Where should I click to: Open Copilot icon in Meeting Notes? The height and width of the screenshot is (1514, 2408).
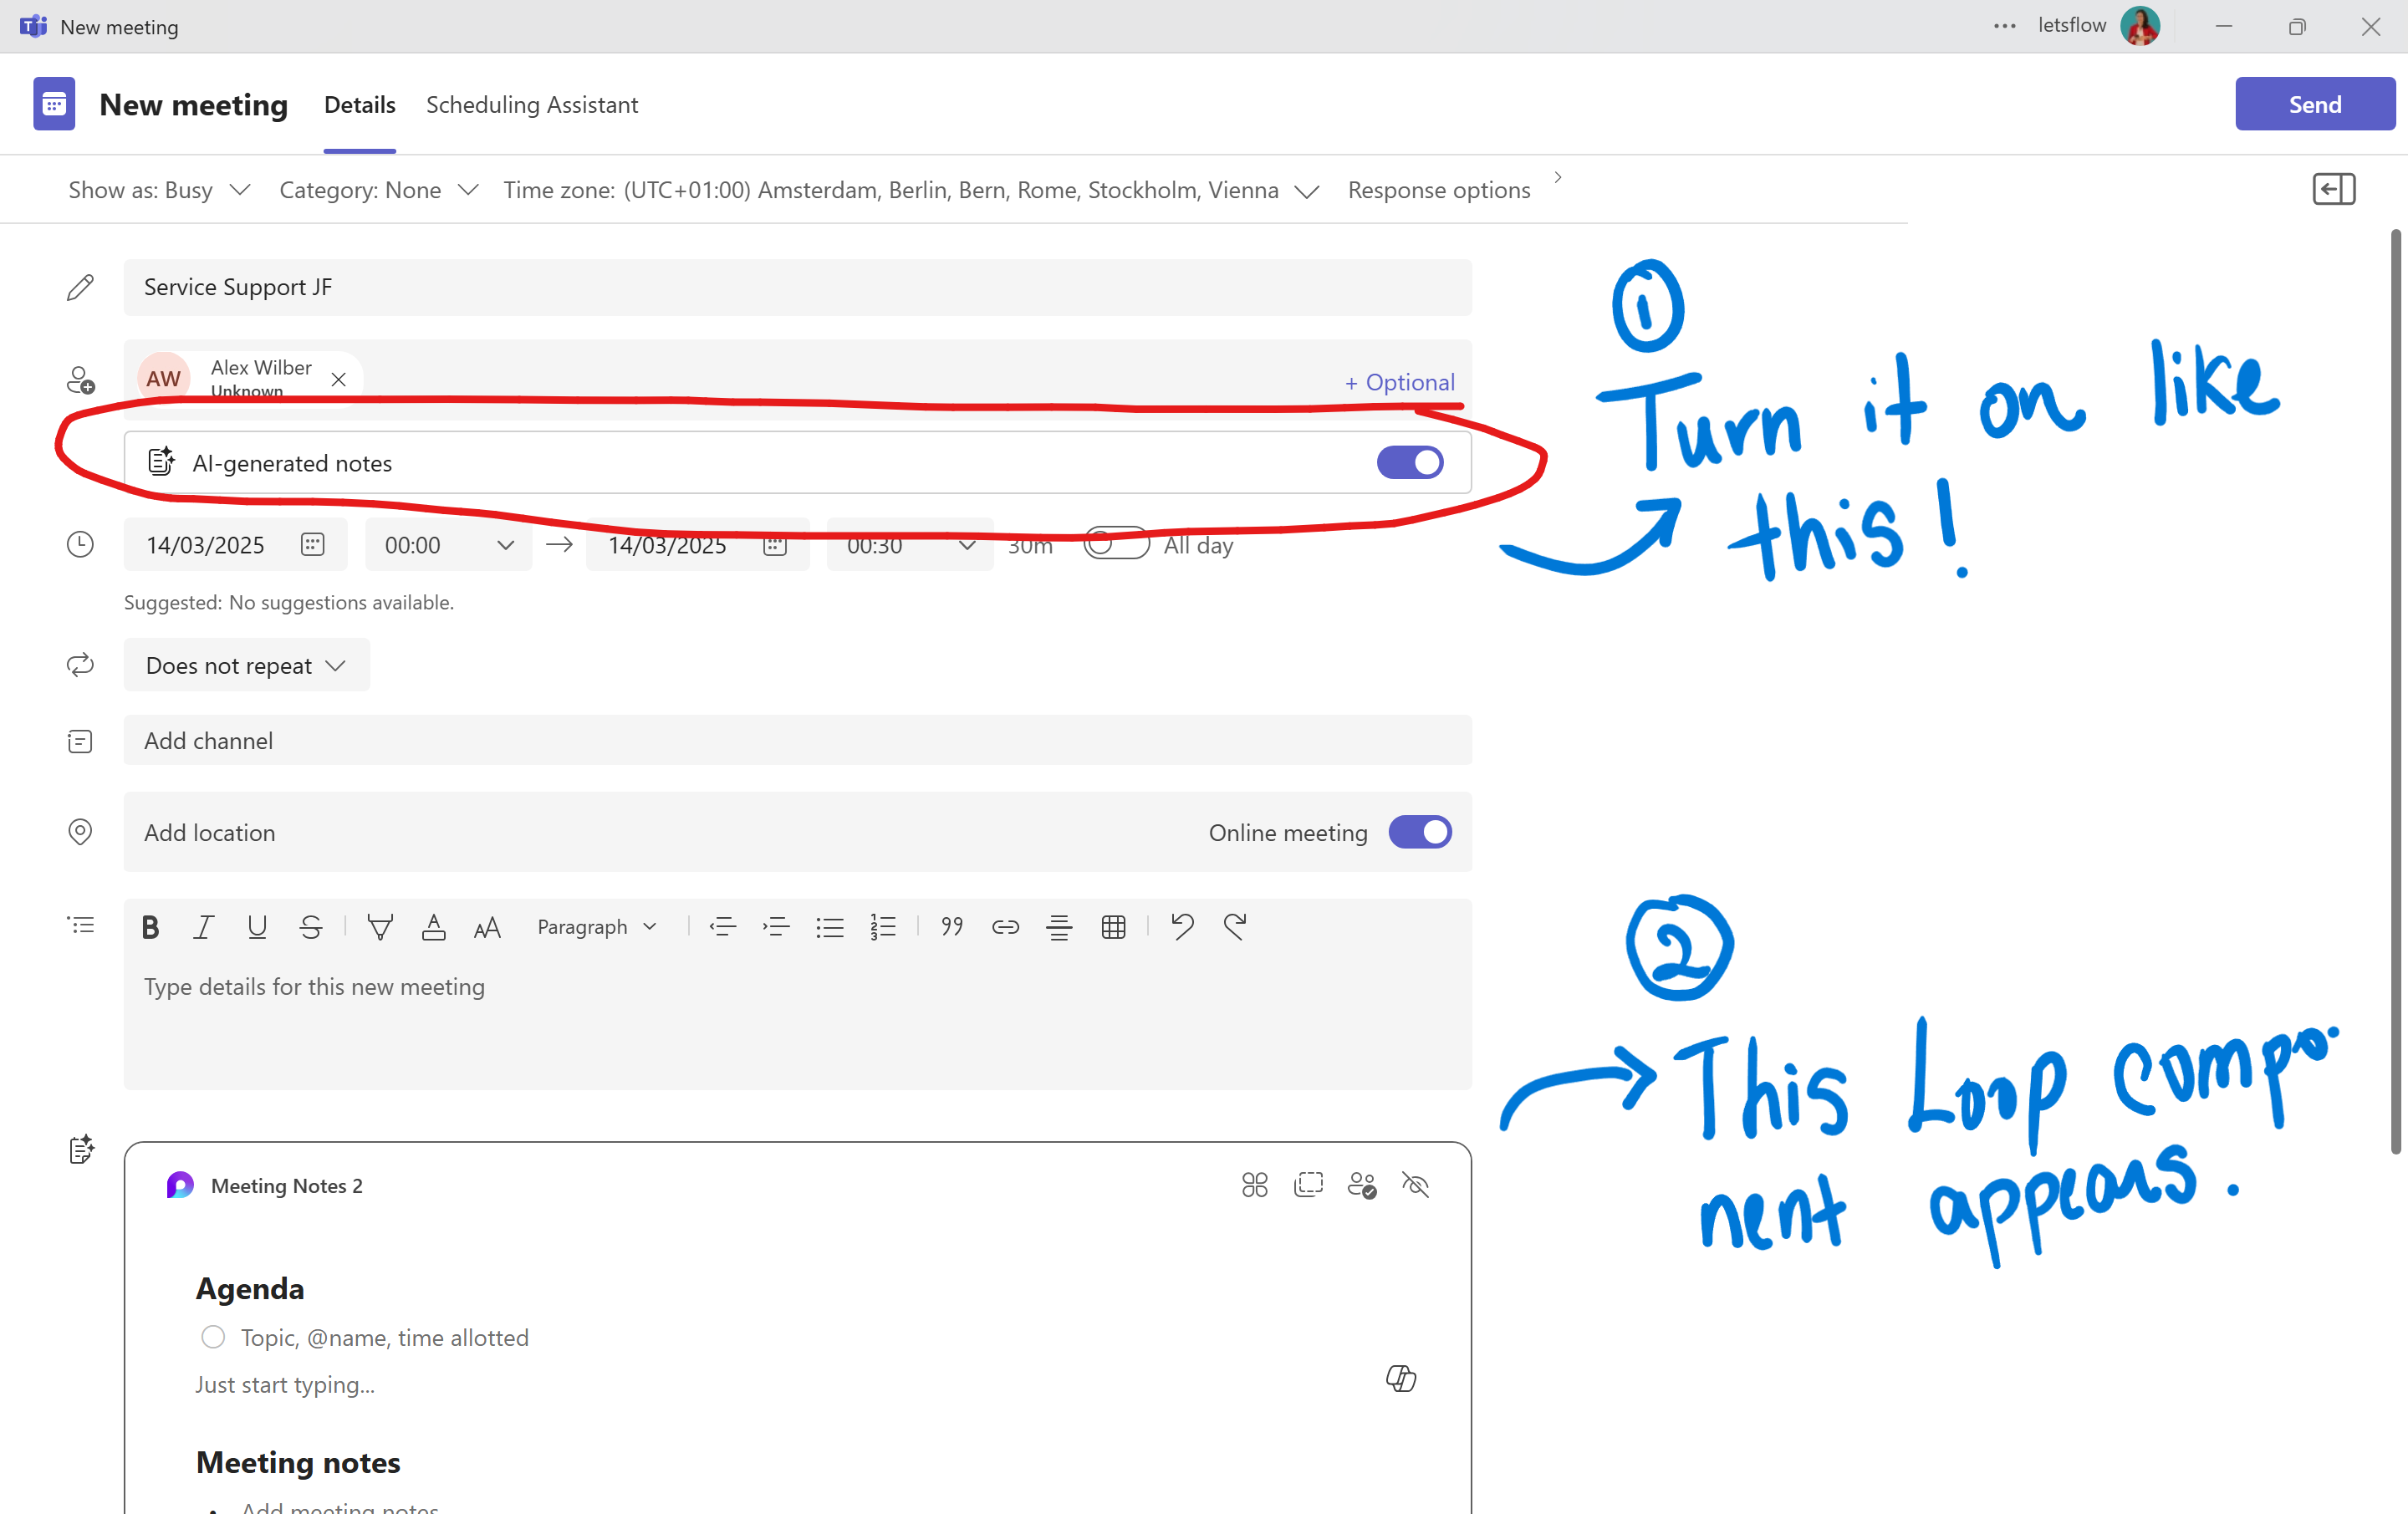click(x=1400, y=1378)
